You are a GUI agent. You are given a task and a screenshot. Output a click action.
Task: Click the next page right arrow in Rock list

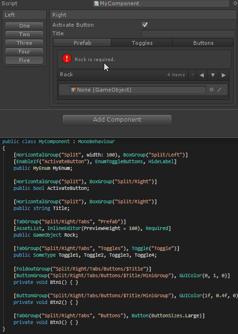(224, 75)
